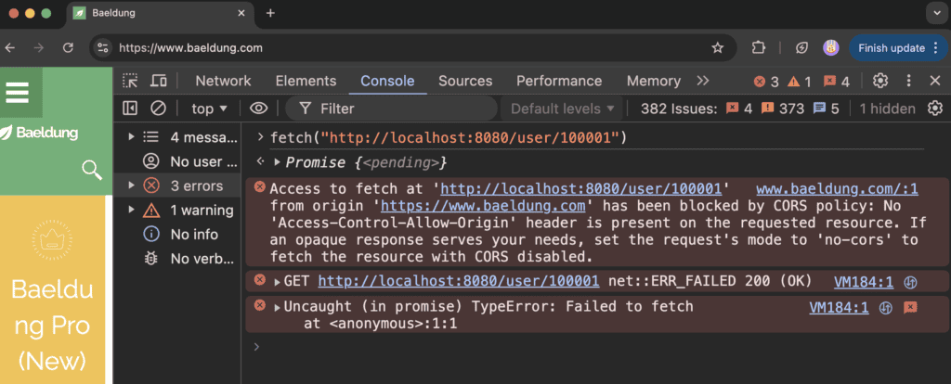Clear the console with the ban icon
Image resolution: width=951 pixels, height=384 pixels.
158,109
